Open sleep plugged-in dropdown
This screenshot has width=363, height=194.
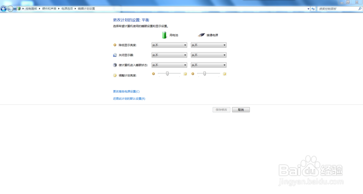209,65
